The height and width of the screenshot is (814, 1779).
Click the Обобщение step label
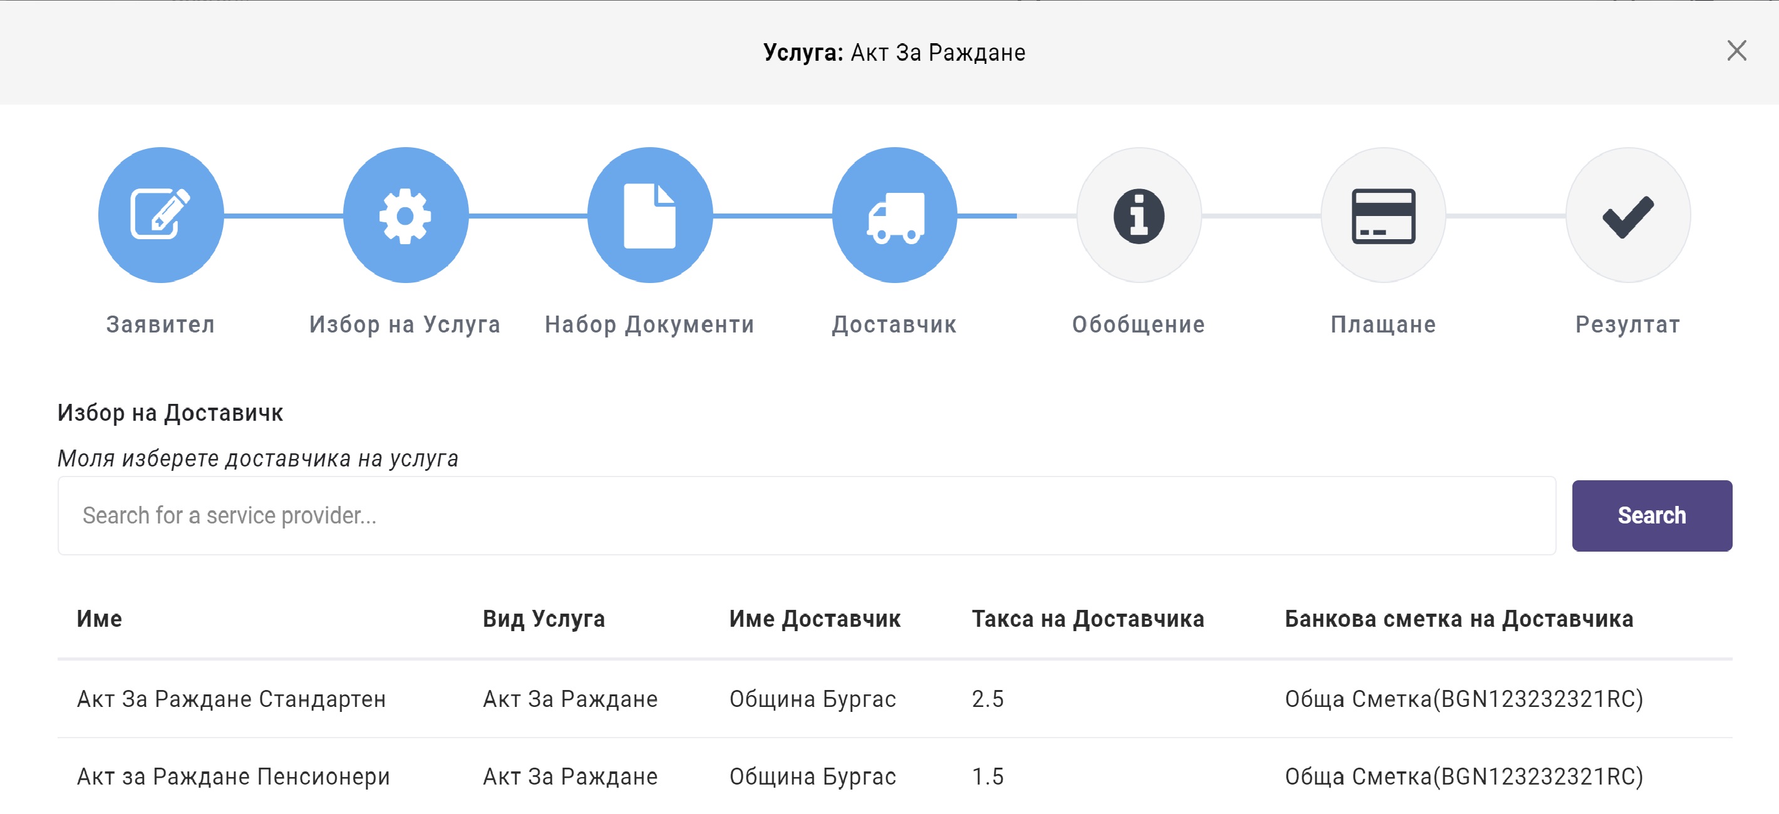(1138, 324)
